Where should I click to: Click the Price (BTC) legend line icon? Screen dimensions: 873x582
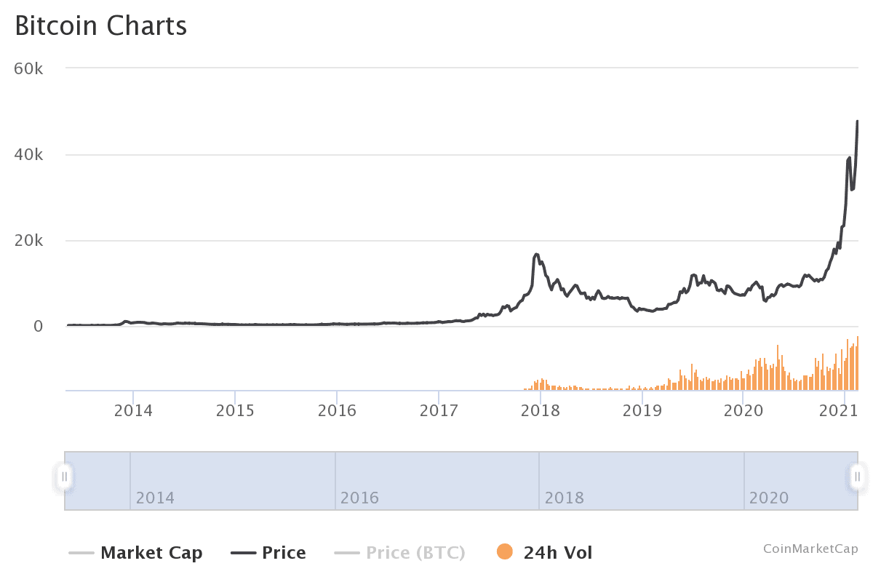(x=348, y=552)
